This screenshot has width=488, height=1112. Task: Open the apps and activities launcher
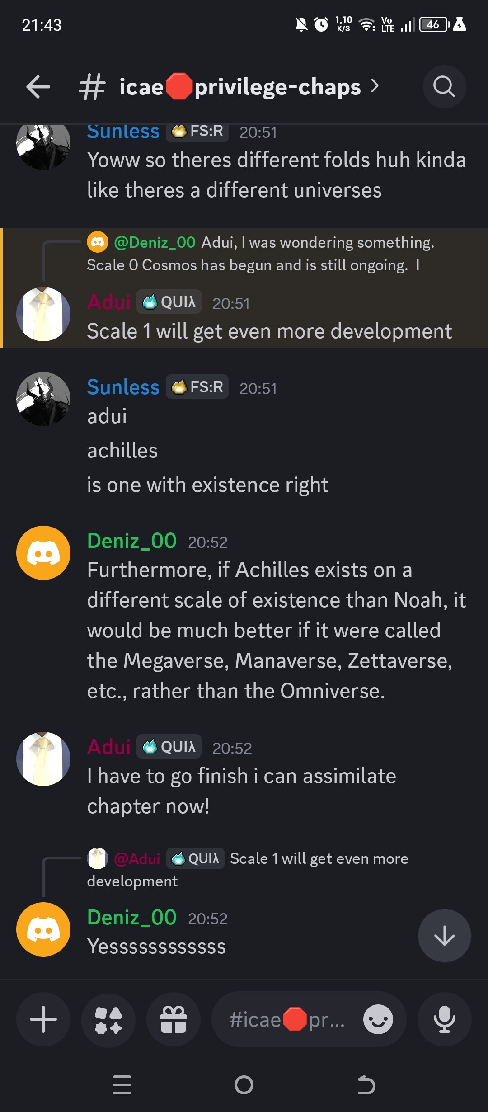click(x=108, y=1019)
